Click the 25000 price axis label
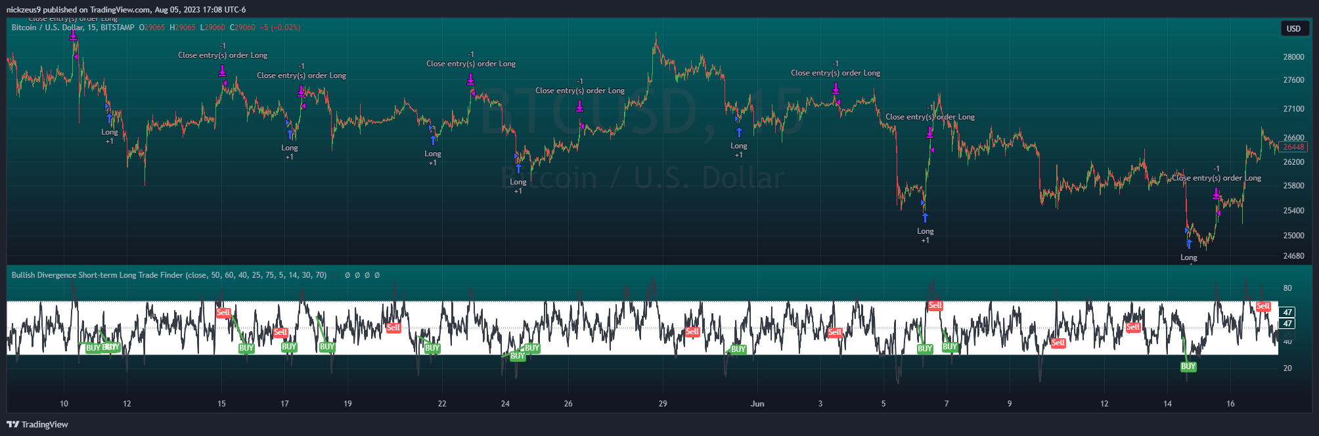Image resolution: width=1319 pixels, height=436 pixels. pyautogui.click(x=1293, y=236)
